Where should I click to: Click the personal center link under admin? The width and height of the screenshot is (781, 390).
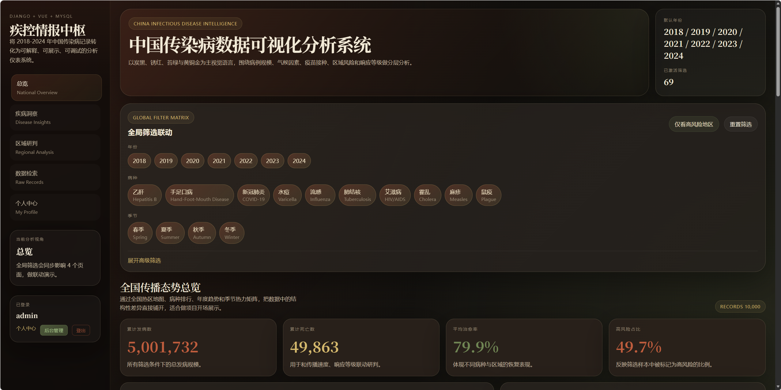26,328
